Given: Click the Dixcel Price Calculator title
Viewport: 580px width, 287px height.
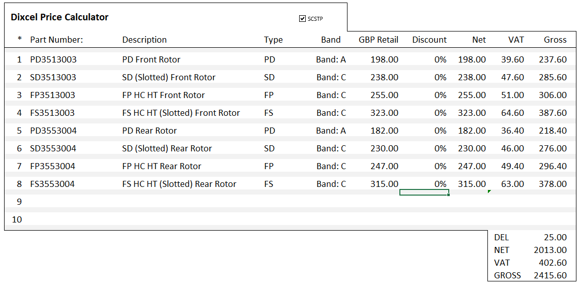Looking at the screenshot, I should [x=60, y=17].
